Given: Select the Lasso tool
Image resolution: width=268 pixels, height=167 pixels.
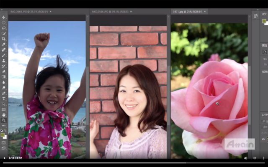Looking at the screenshot, I should 4,28.
